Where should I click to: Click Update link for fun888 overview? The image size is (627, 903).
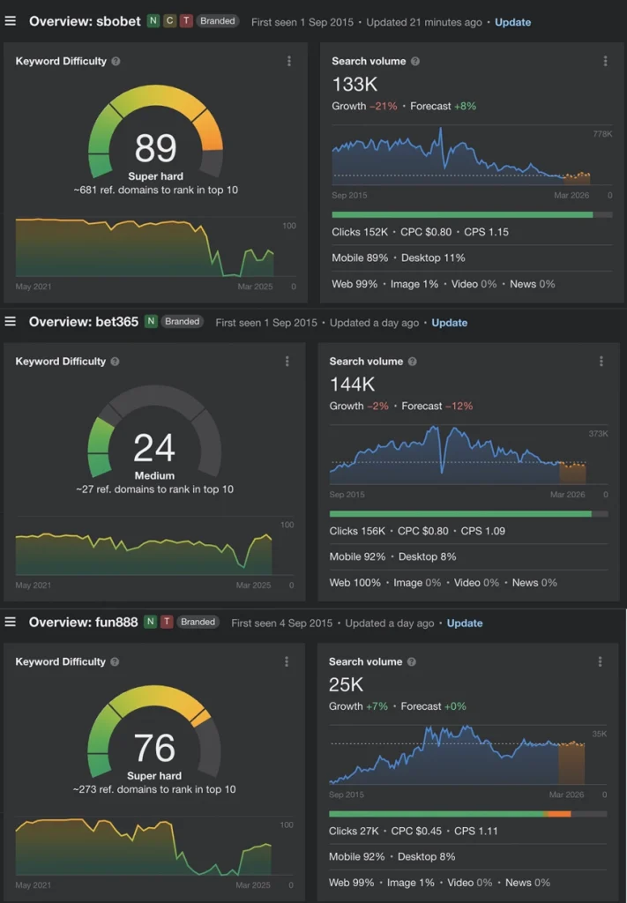click(465, 623)
